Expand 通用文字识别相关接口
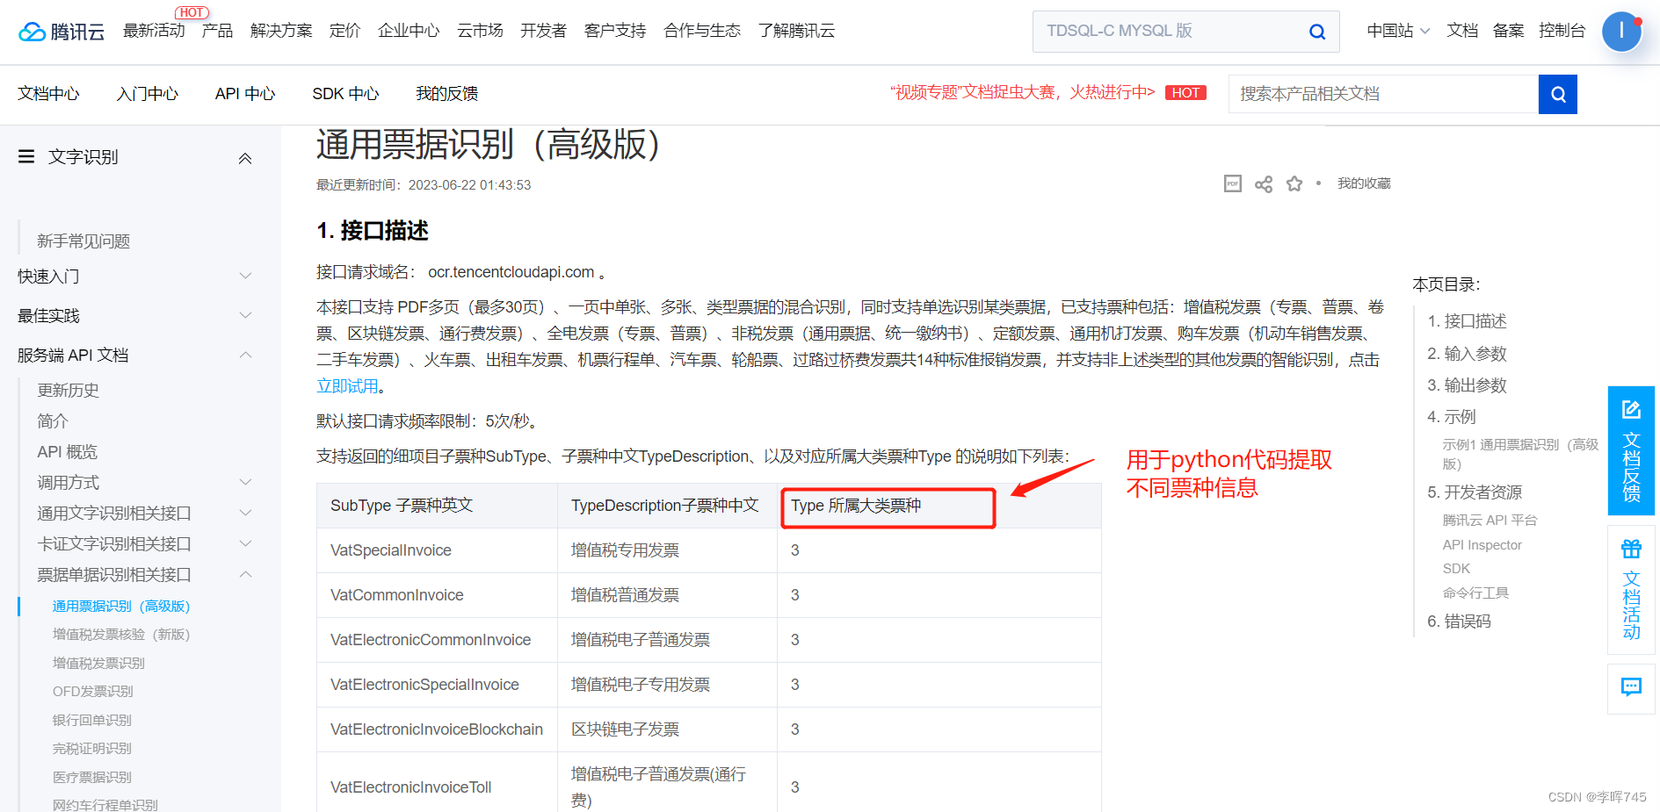1660x812 pixels. (x=245, y=513)
